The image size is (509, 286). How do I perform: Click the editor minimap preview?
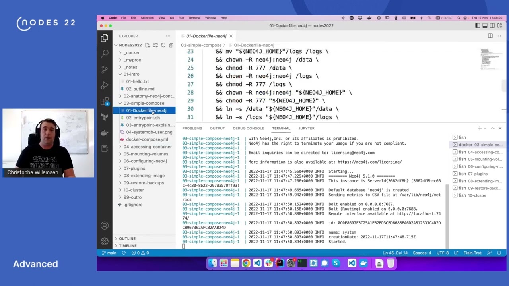pos(490,58)
